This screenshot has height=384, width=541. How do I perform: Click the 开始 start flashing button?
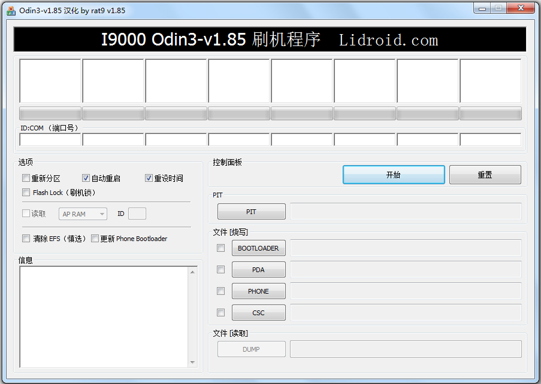(x=394, y=174)
